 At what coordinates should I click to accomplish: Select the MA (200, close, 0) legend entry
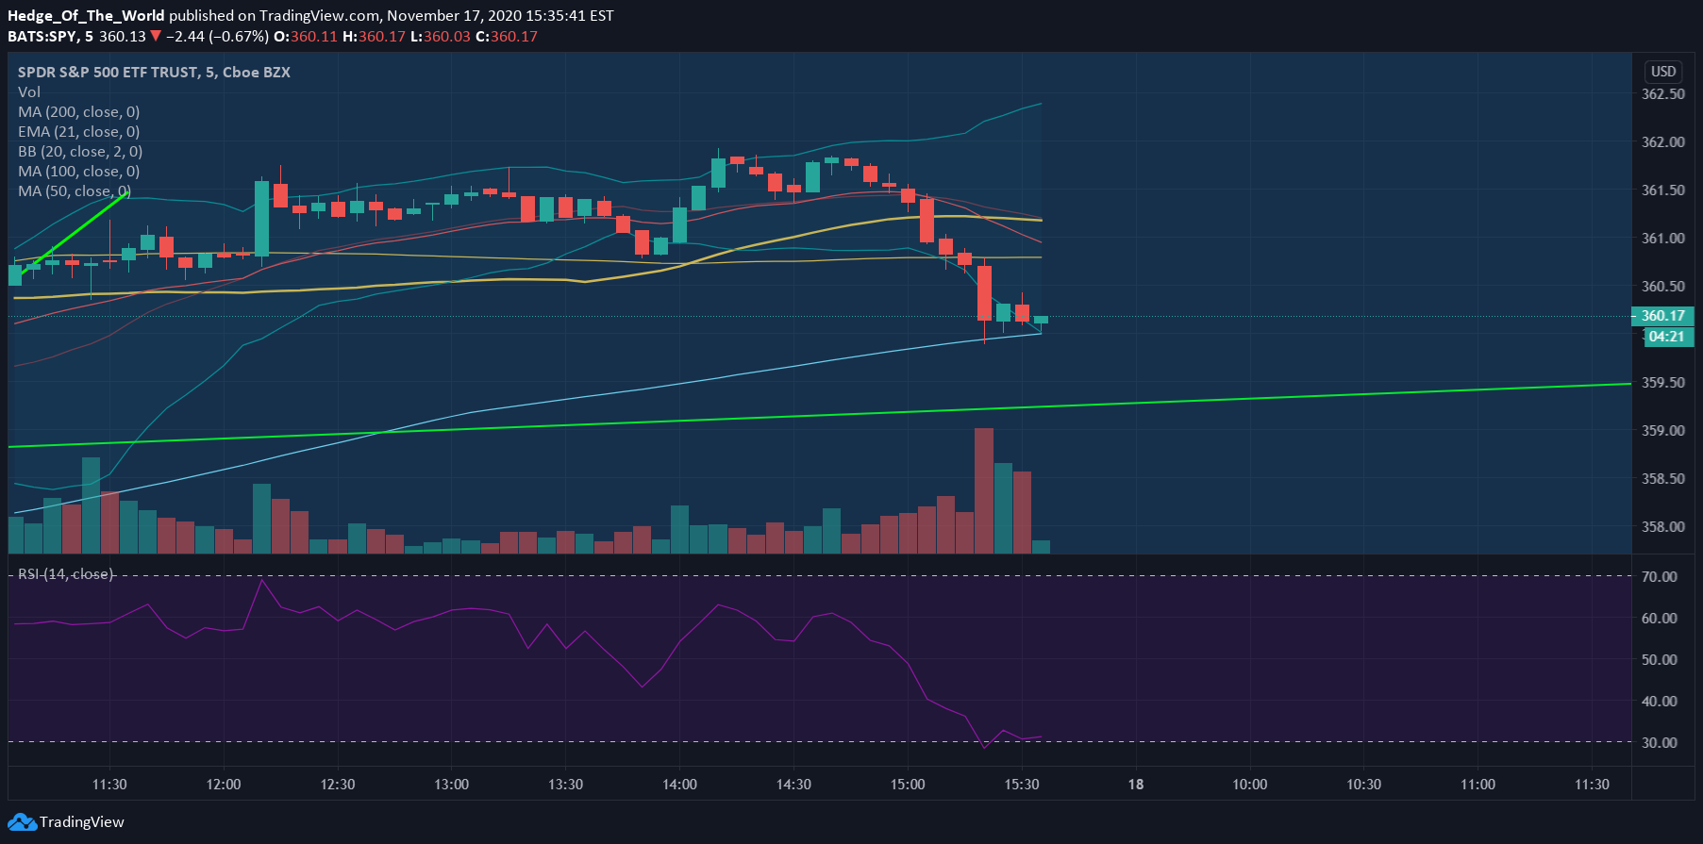point(79,112)
